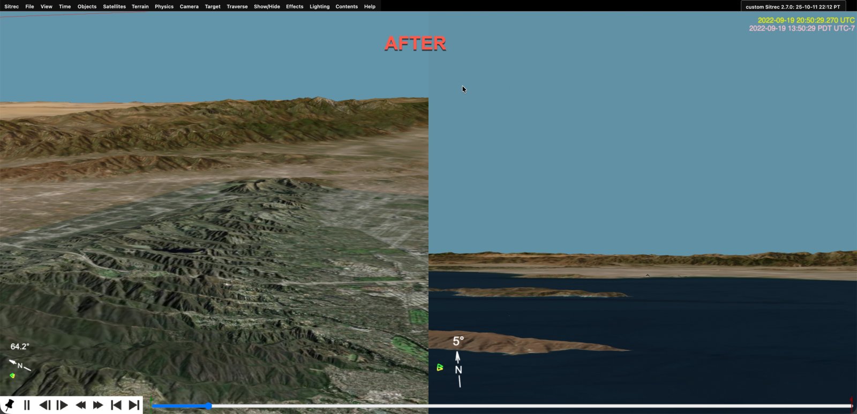Jump to the first frame

click(x=116, y=405)
